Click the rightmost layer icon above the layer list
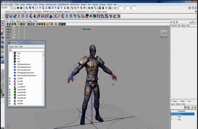 [x=195, y=108]
